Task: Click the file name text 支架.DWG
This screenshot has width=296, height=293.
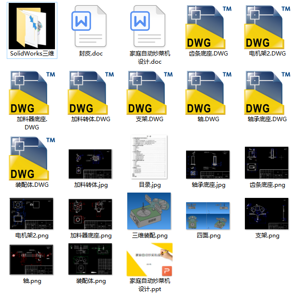Action: pos(149,119)
